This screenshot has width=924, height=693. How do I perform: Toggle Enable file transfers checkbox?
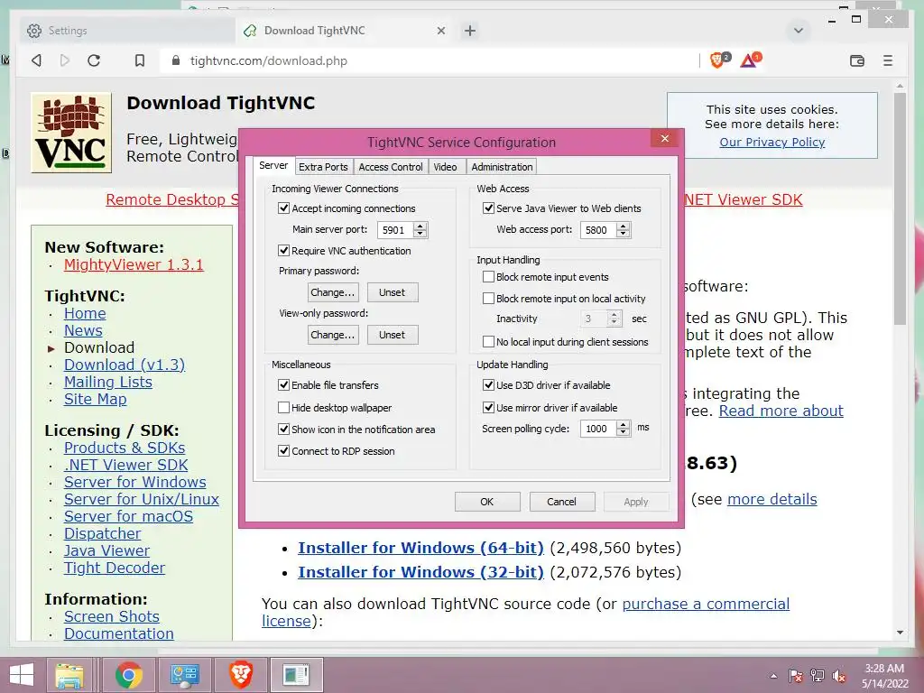(x=283, y=384)
